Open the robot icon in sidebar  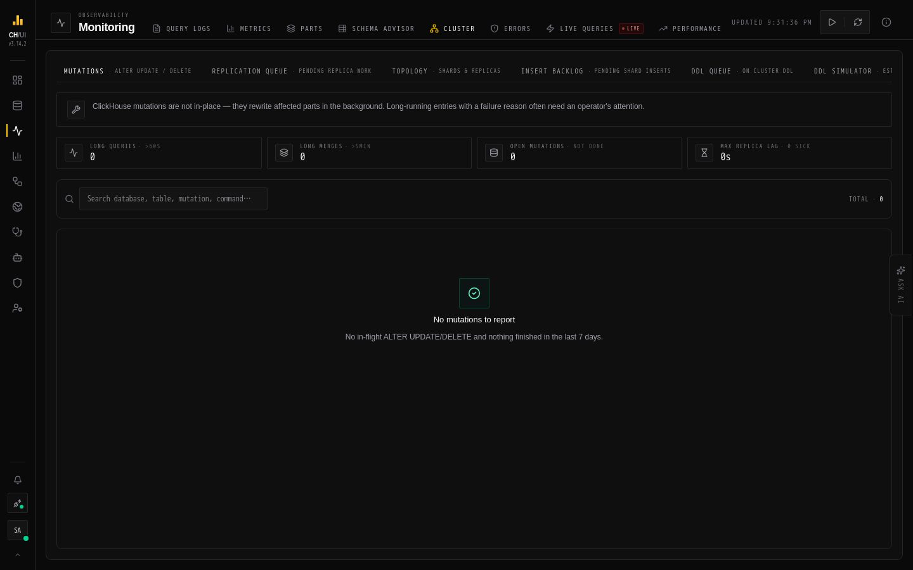[x=17, y=258]
